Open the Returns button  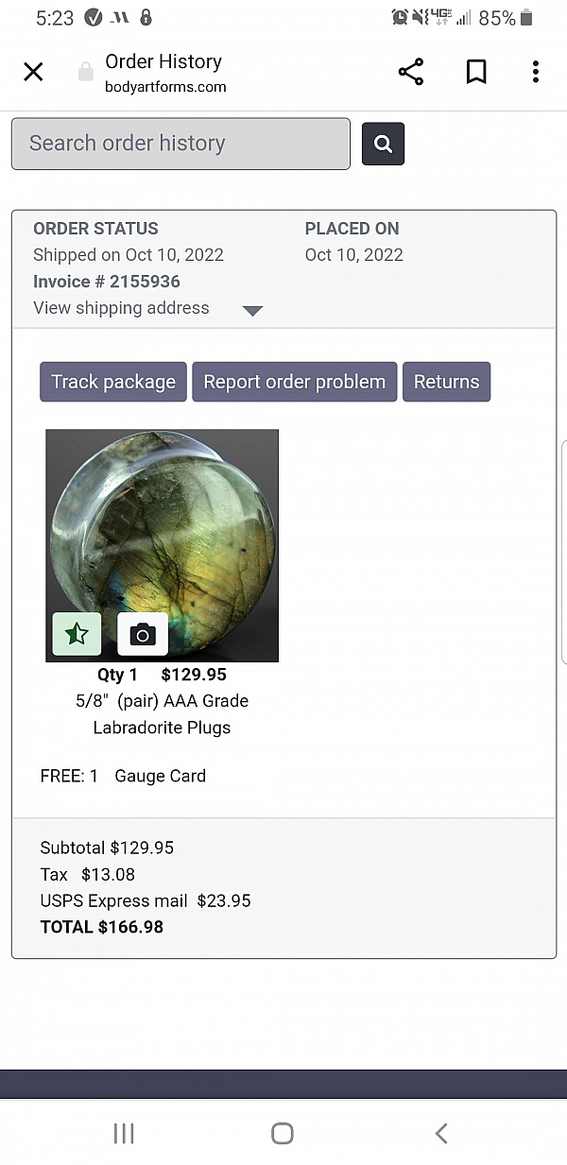(446, 382)
